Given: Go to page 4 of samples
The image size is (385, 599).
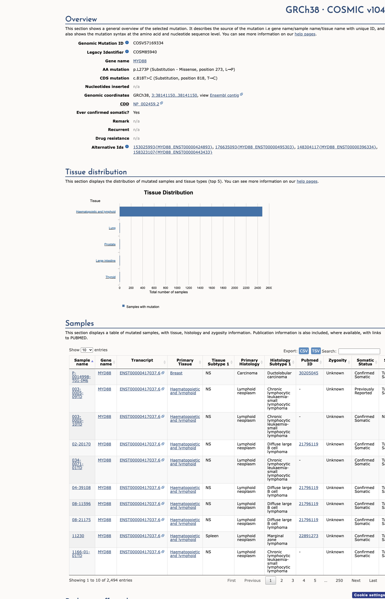Looking at the screenshot, I should 304,580.
